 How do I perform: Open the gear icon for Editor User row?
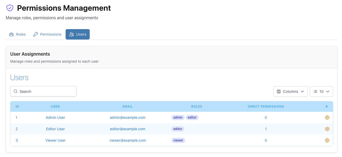coord(327,129)
